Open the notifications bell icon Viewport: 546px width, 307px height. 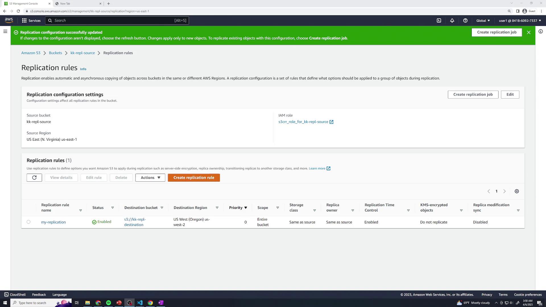tap(452, 20)
